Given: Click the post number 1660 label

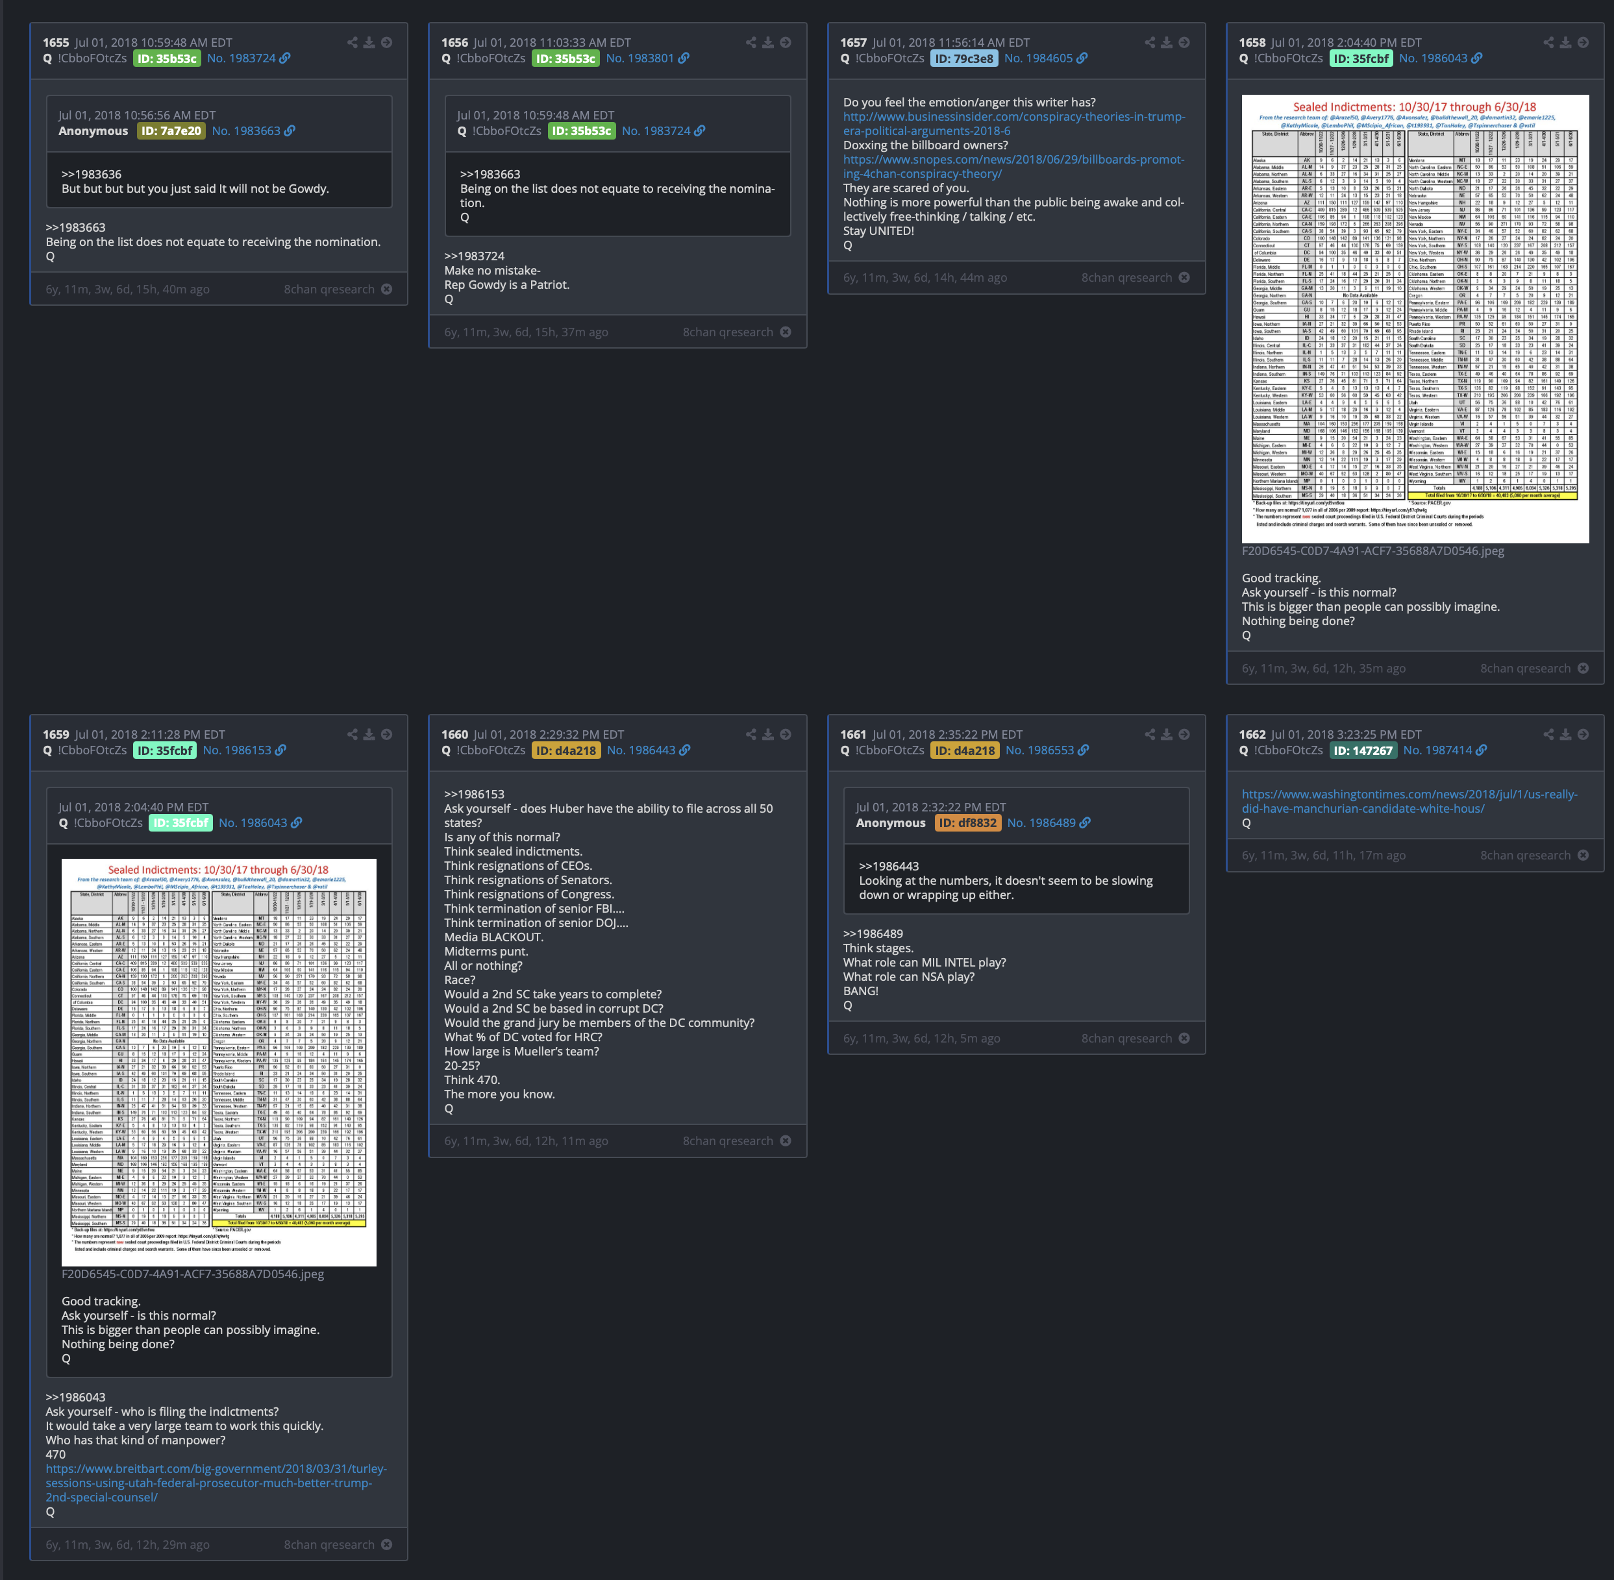Looking at the screenshot, I should (454, 734).
